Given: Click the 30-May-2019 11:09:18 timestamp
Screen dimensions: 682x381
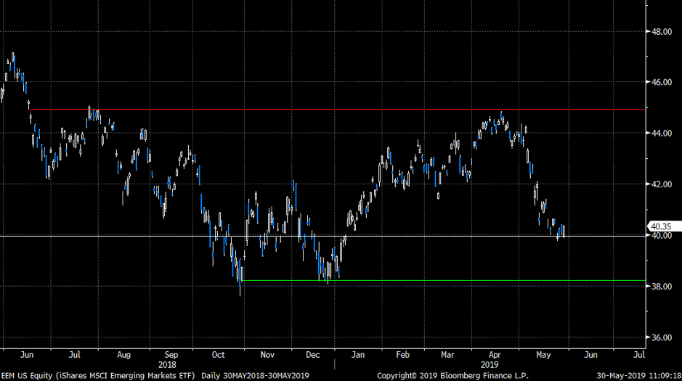Looking at the screenshot, I should [x=639, y=375].
